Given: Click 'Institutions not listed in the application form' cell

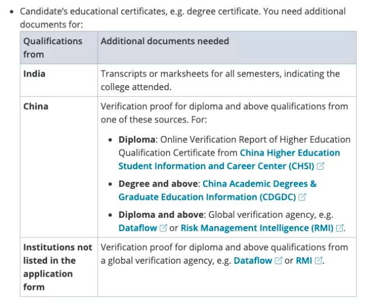Looking at the screenshot, I should (58, 267).
